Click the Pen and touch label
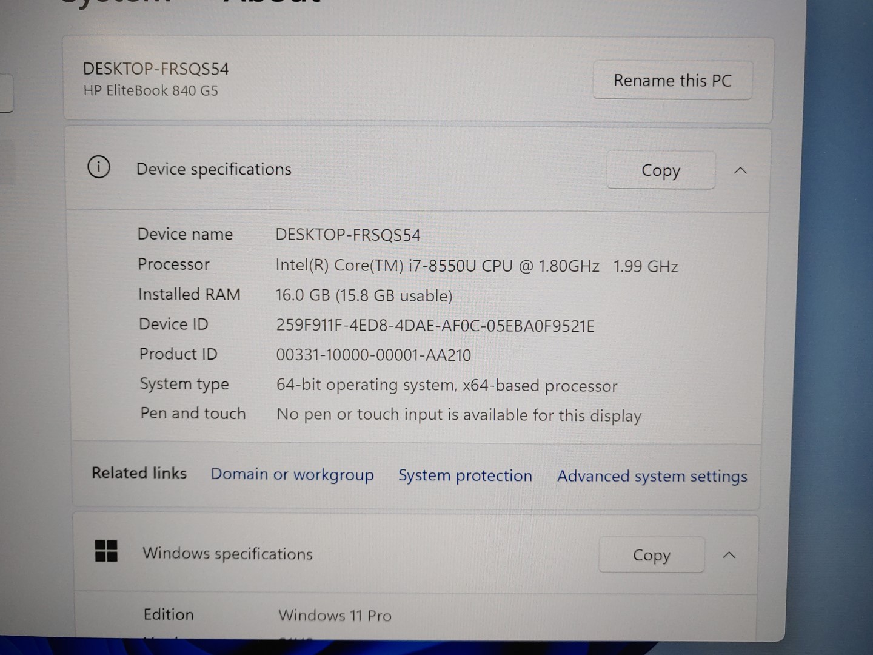Viewport: 873px width, 655px height. 193,413
